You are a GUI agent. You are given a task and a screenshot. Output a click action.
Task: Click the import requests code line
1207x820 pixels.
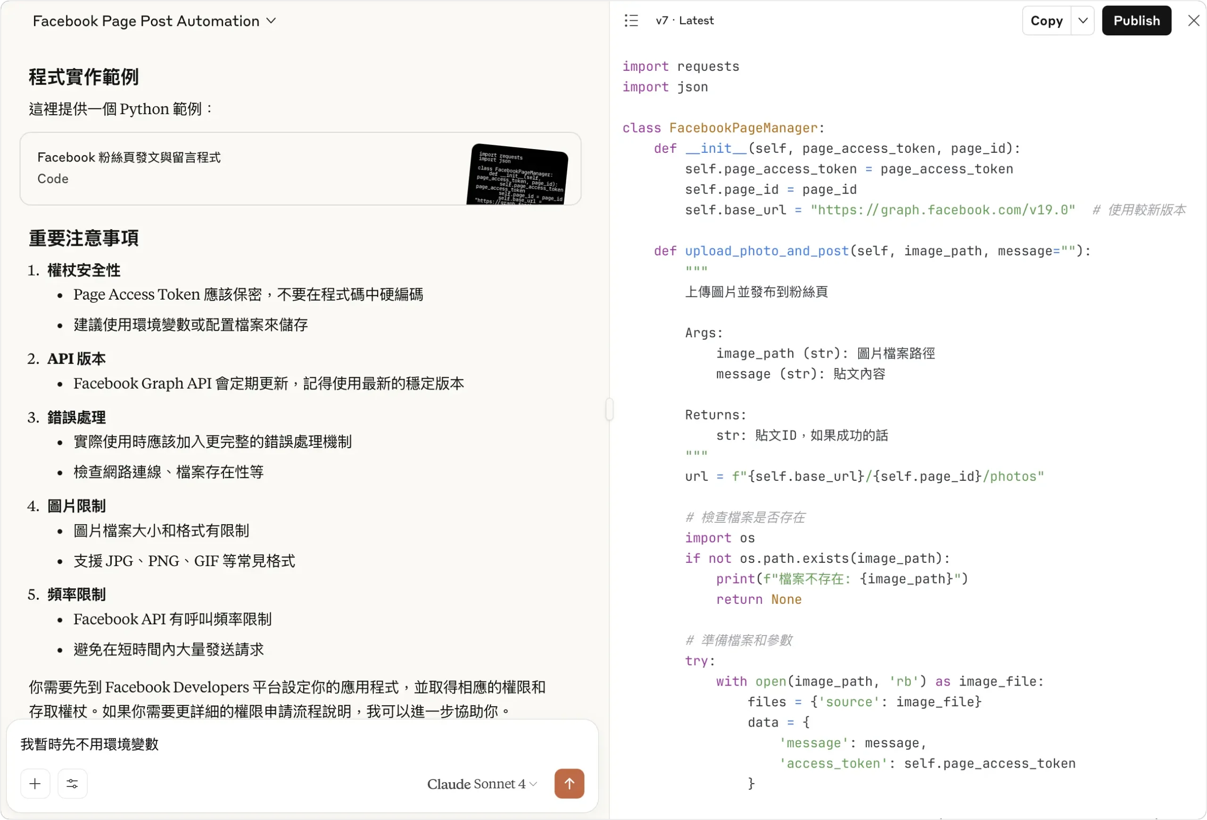pos(681,67)
